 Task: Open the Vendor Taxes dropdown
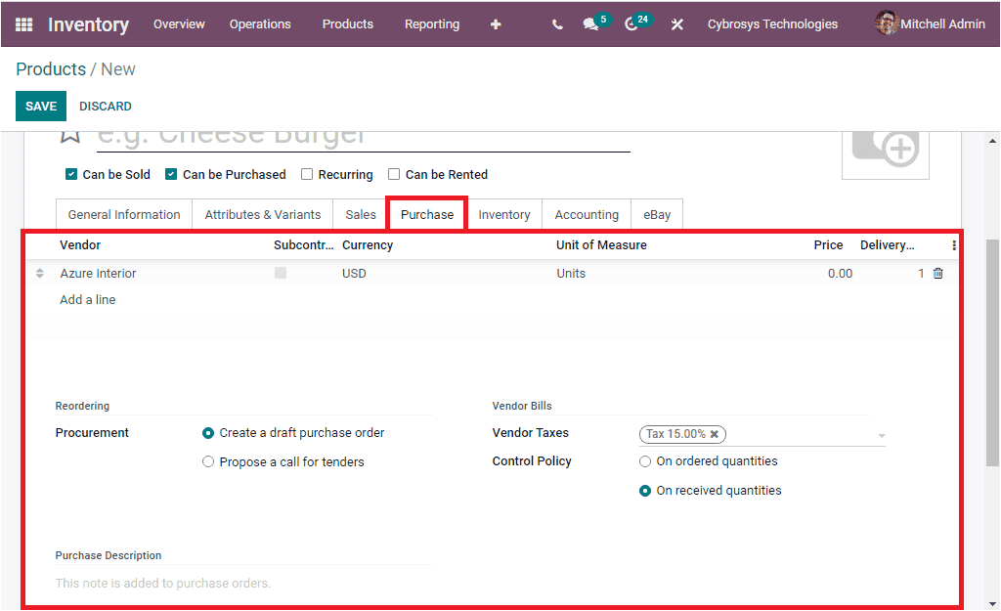tap(880, 434)
